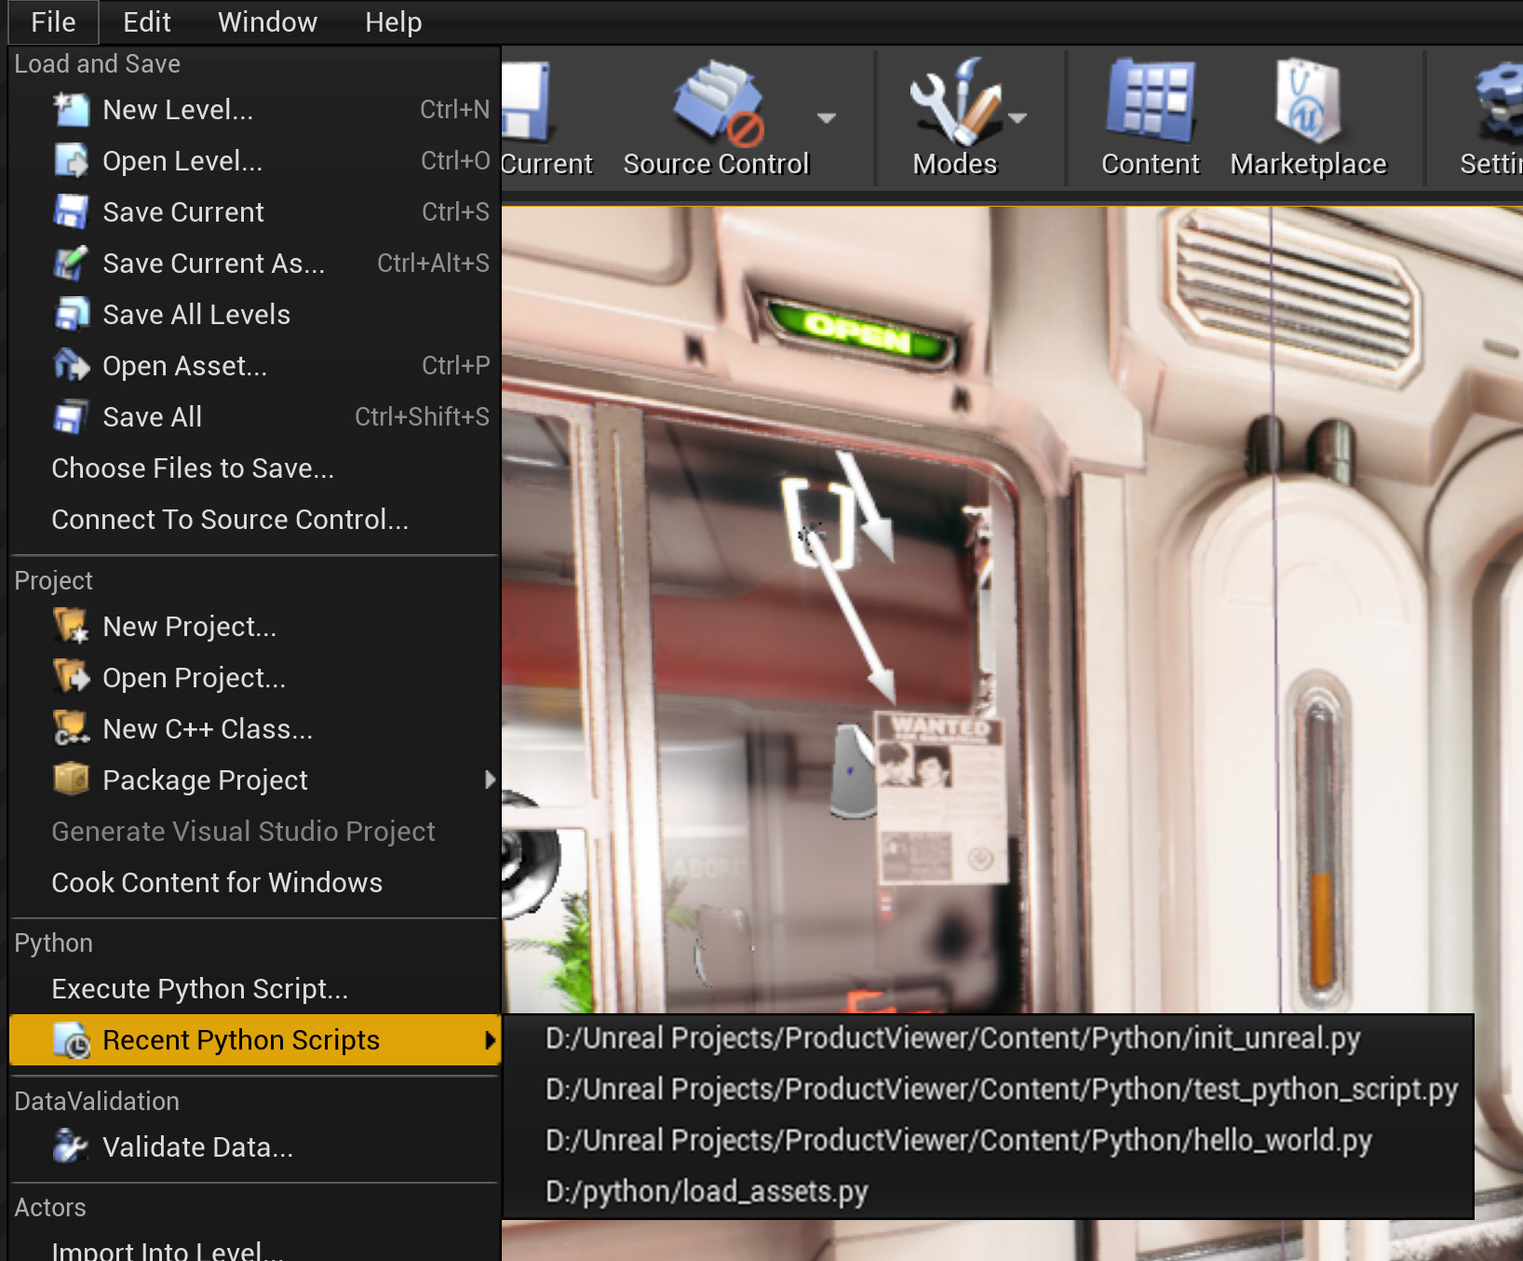
Task: Expand the Package Project submenu arrow
Action: click(490, 780)
